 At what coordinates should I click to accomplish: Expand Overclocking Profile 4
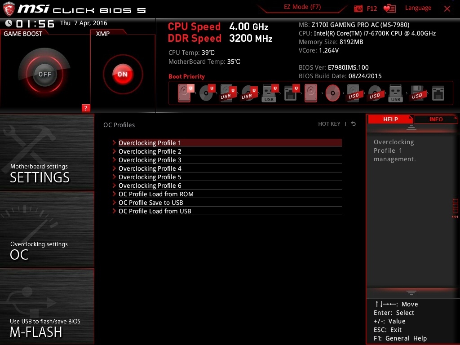pos(230,168)
